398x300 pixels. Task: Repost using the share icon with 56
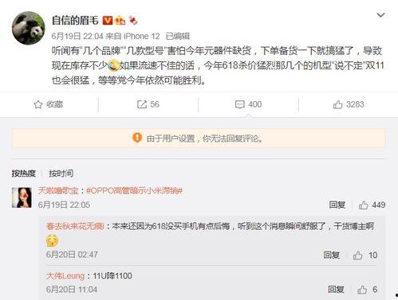[x=148, y=104]
